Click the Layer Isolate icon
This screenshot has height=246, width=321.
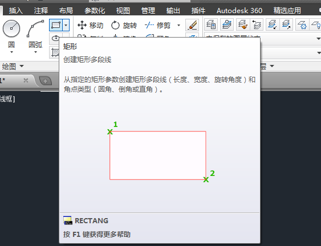pos(273,24)
